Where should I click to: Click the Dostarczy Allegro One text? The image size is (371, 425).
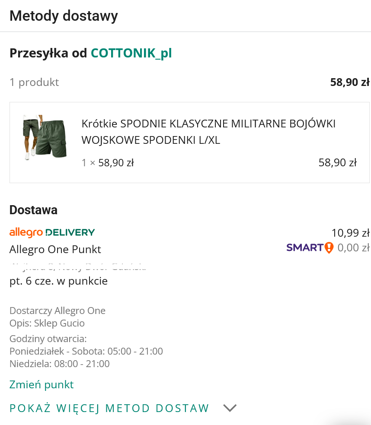pos(58,311)
